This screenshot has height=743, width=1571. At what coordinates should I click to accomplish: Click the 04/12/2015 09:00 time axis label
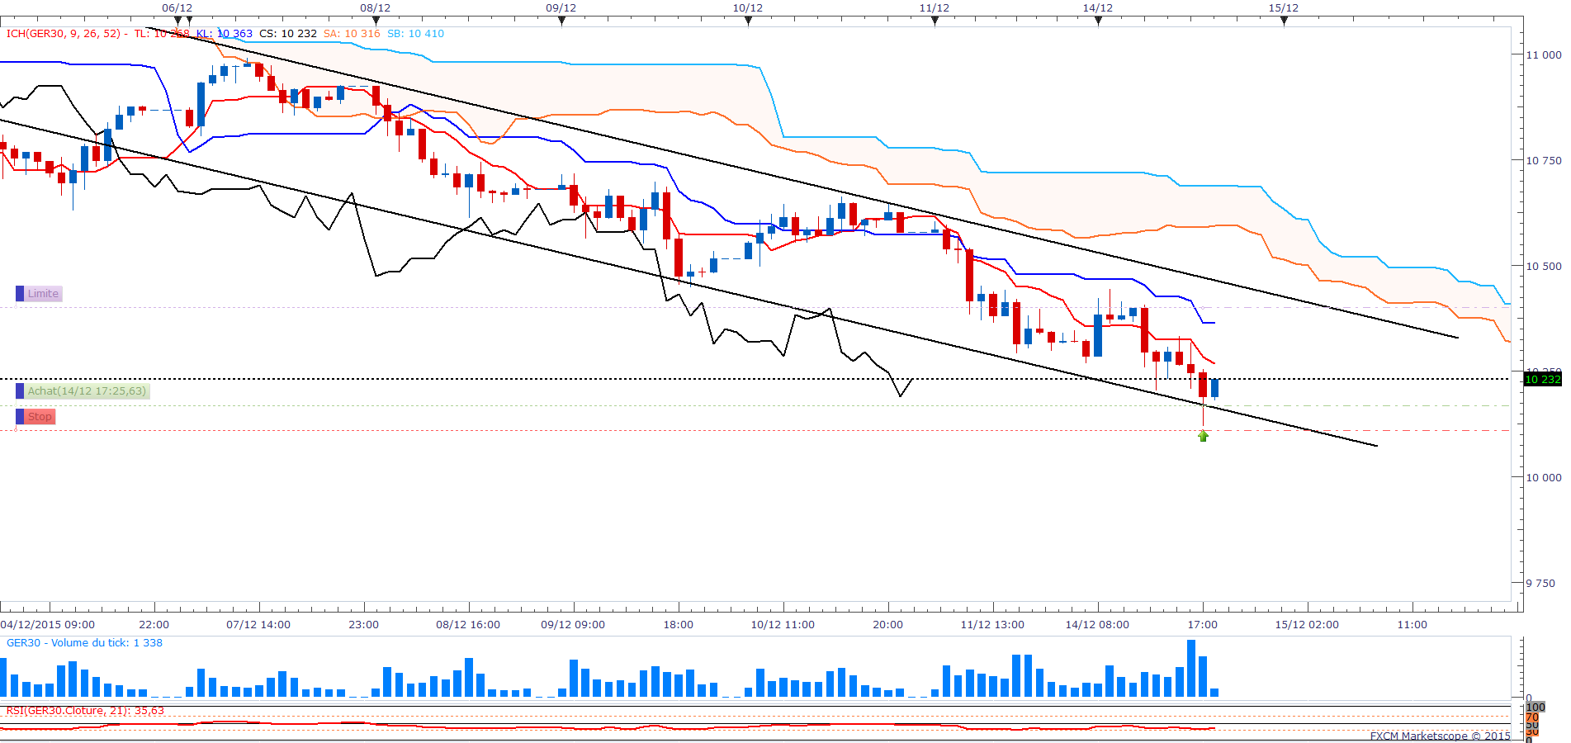point(48,625)
